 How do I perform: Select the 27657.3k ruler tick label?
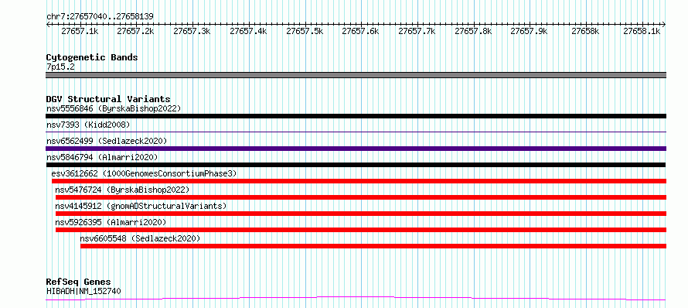tap(192, 31)
